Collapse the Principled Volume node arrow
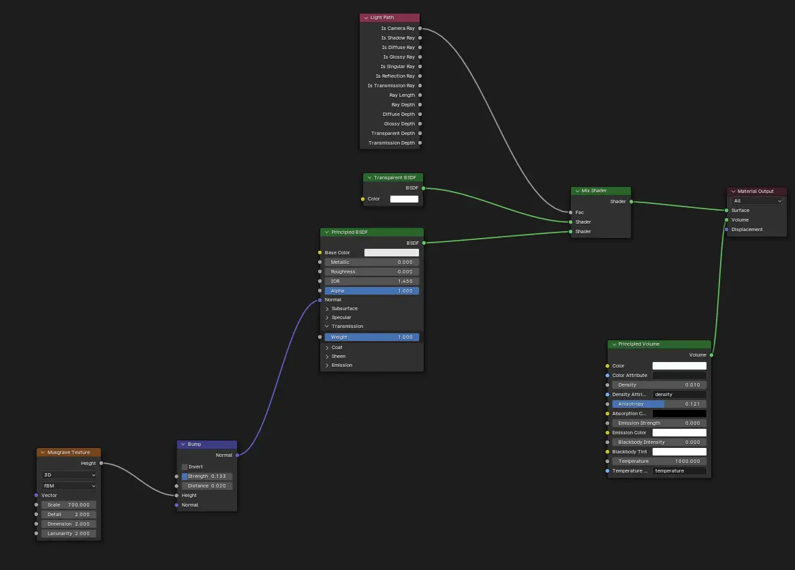 coord(614,344)
